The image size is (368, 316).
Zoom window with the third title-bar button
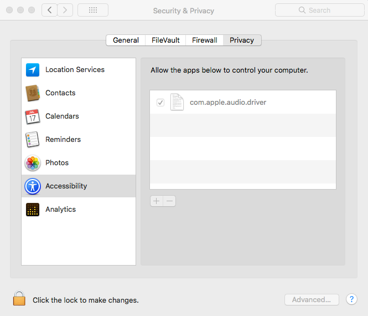tap(32, 10)
